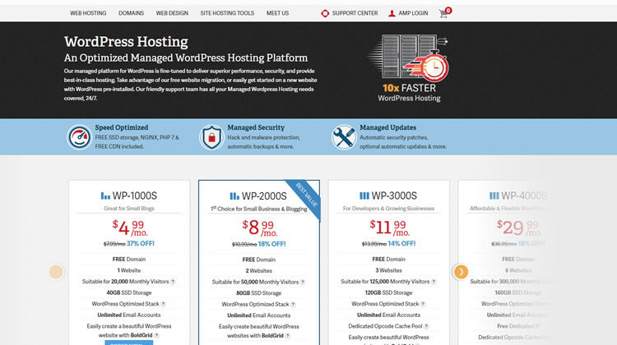Open the Web Design menu

tap(172, 13)
